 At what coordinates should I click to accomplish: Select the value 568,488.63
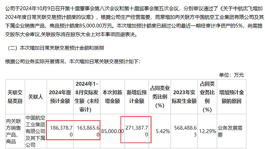pyautogui.click(x=185, y=131)
